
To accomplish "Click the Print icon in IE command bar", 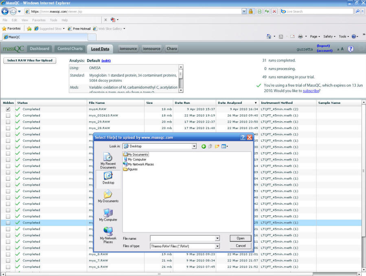I will (300, 36).
